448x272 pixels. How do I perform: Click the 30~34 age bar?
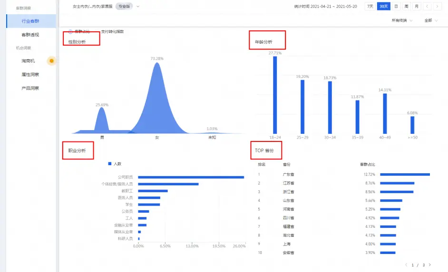(330, 107)
